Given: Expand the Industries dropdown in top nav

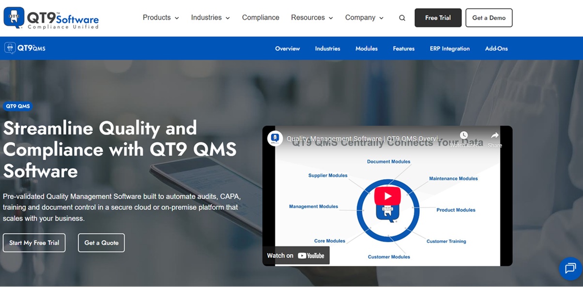Looking at the screenshot, I should [x=210, y=17].
